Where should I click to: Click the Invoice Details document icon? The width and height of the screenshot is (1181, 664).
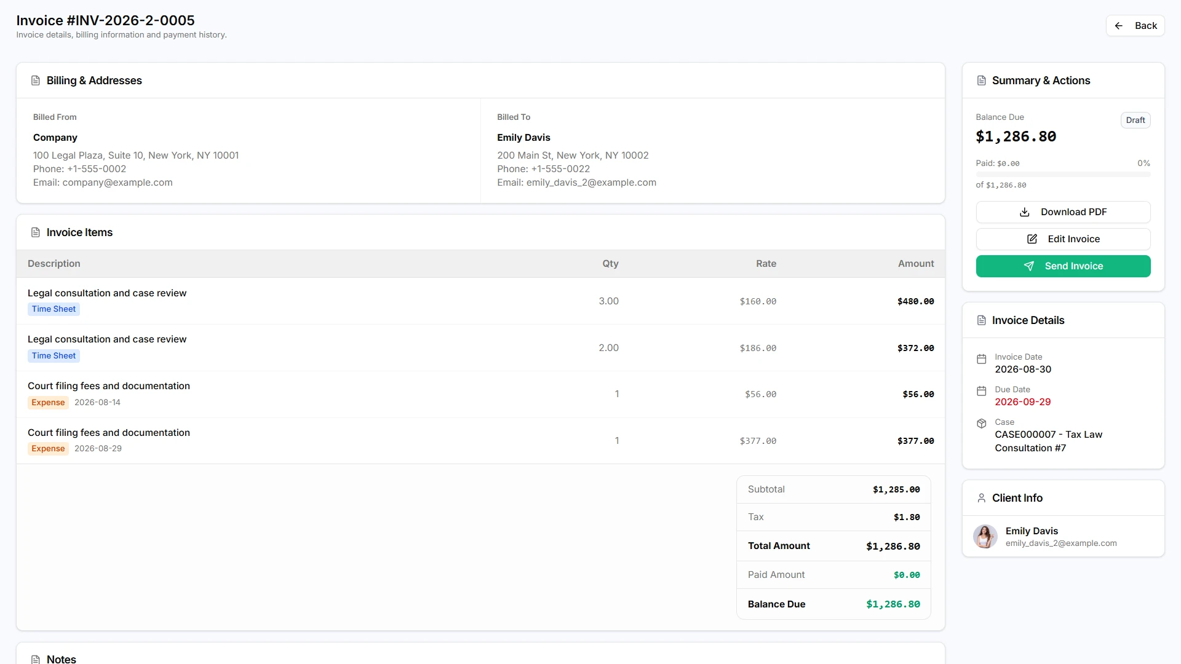point(982,320)
